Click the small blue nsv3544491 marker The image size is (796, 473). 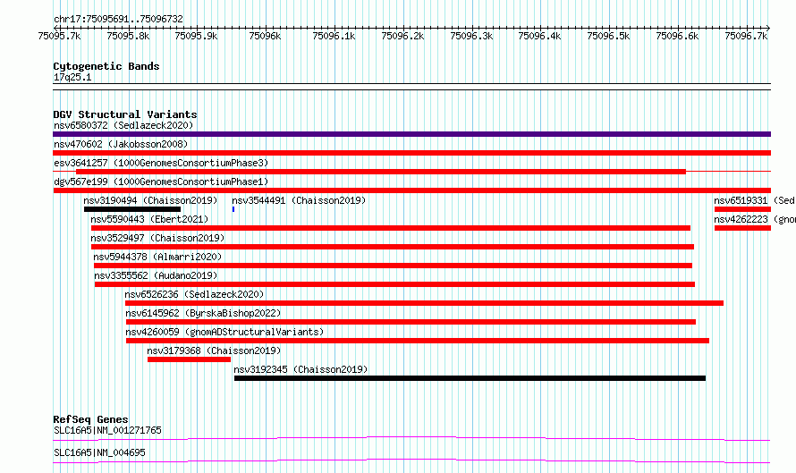point(233,209)
